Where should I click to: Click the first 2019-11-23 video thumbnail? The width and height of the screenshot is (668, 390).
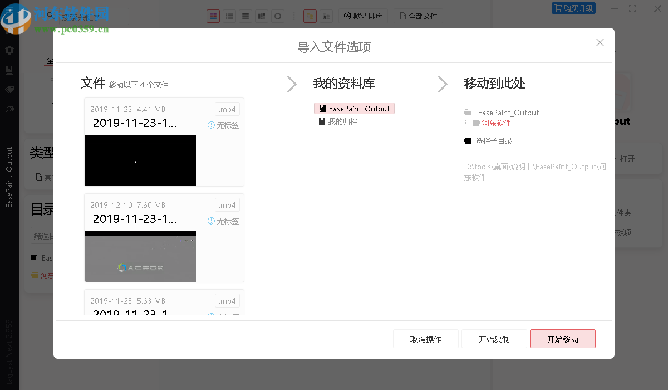140,160
